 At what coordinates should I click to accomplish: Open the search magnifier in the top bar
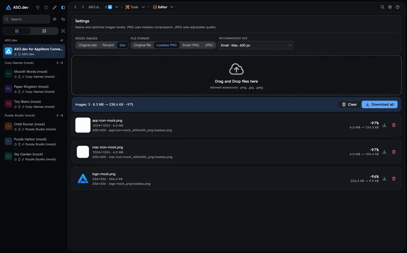(382, 7)
